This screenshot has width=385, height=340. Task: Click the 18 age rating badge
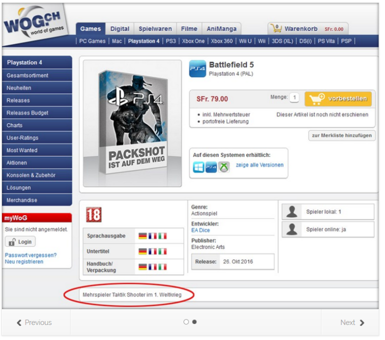click(94, 215)
